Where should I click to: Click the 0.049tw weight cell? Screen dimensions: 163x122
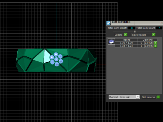(149, 43)
